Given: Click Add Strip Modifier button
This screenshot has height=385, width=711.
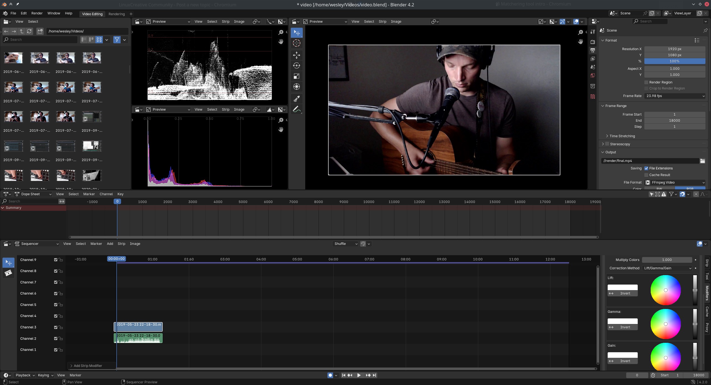Looking at the screenshot, I should [x=88, y=365].
